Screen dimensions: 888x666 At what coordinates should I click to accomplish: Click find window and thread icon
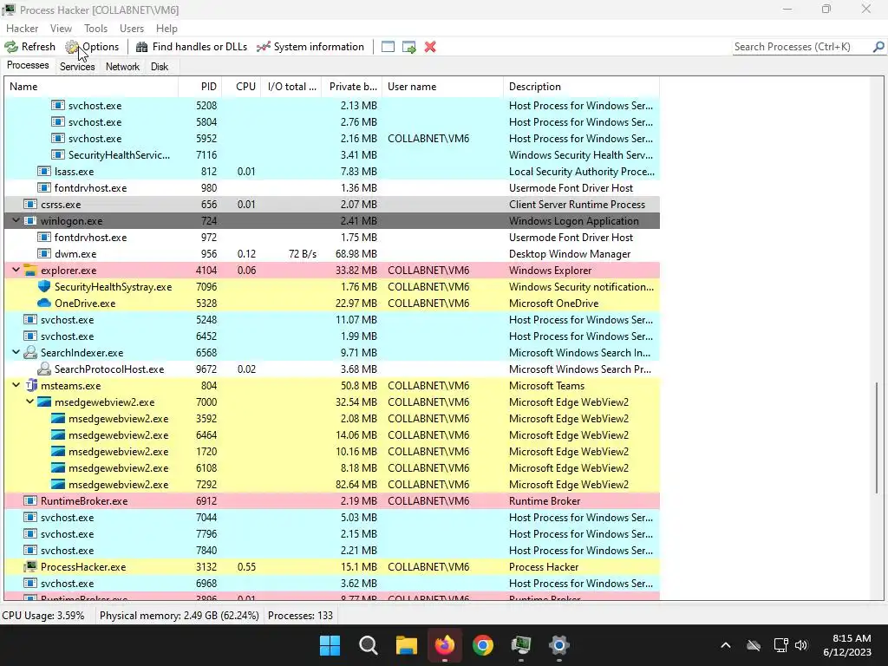[409, 47]
